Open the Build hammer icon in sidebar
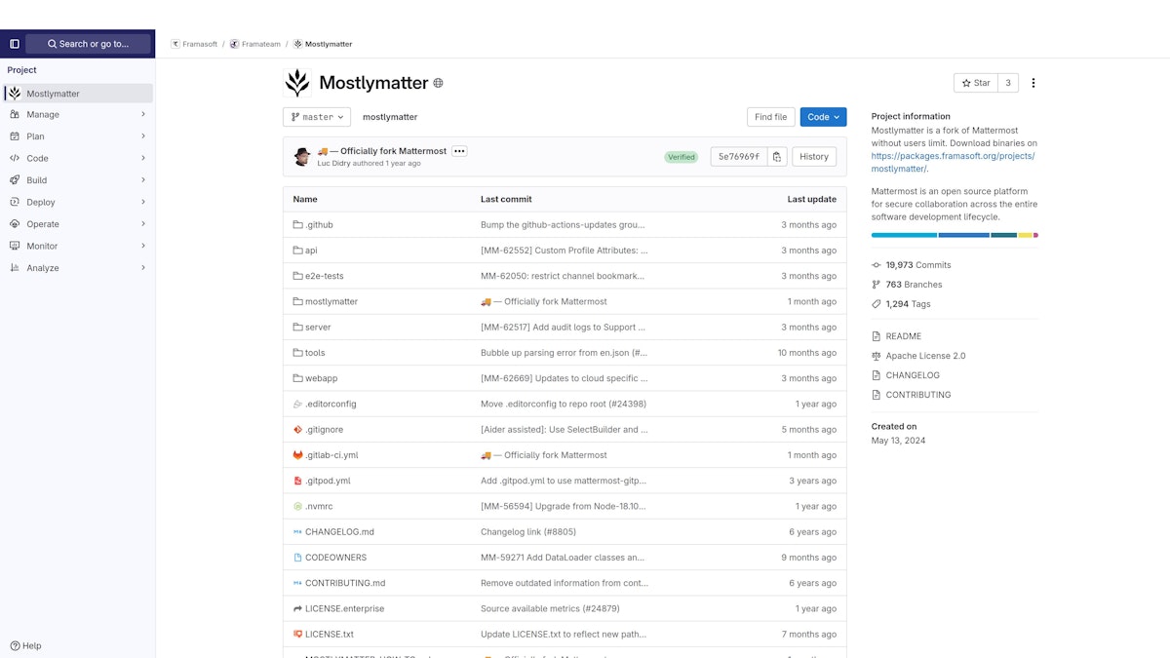The height and width of the screenshot is (658, 1170). pos(14,179)
